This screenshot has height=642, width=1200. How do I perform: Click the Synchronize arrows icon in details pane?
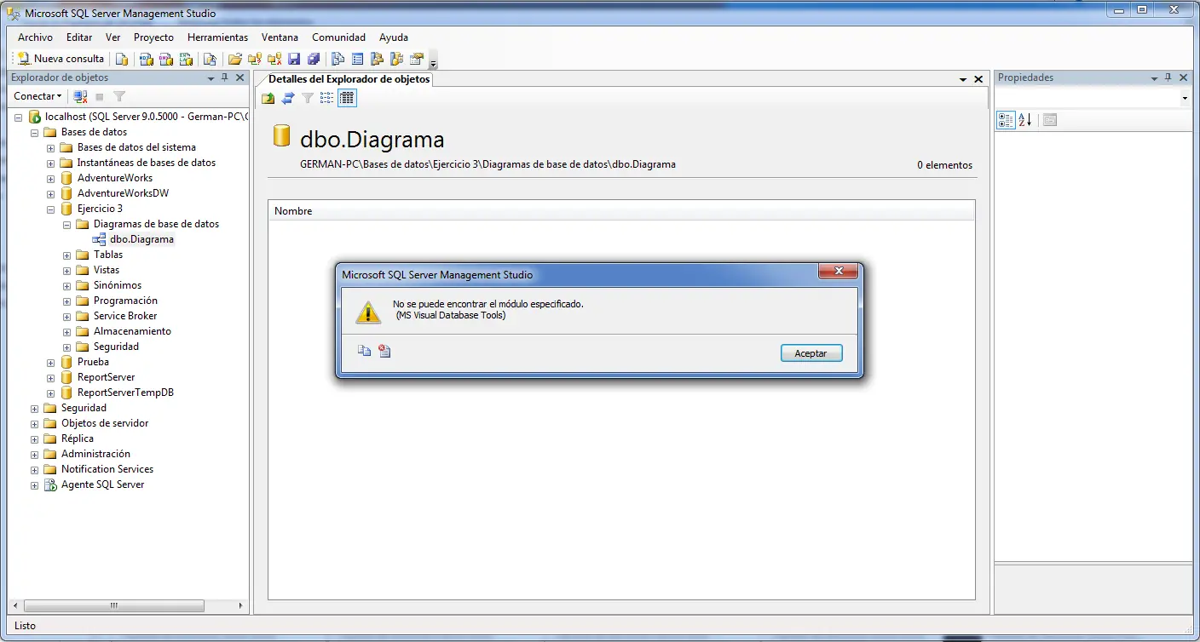point(288,98)
